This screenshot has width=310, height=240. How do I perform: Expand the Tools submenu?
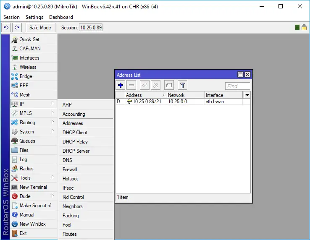coord(34,178)
